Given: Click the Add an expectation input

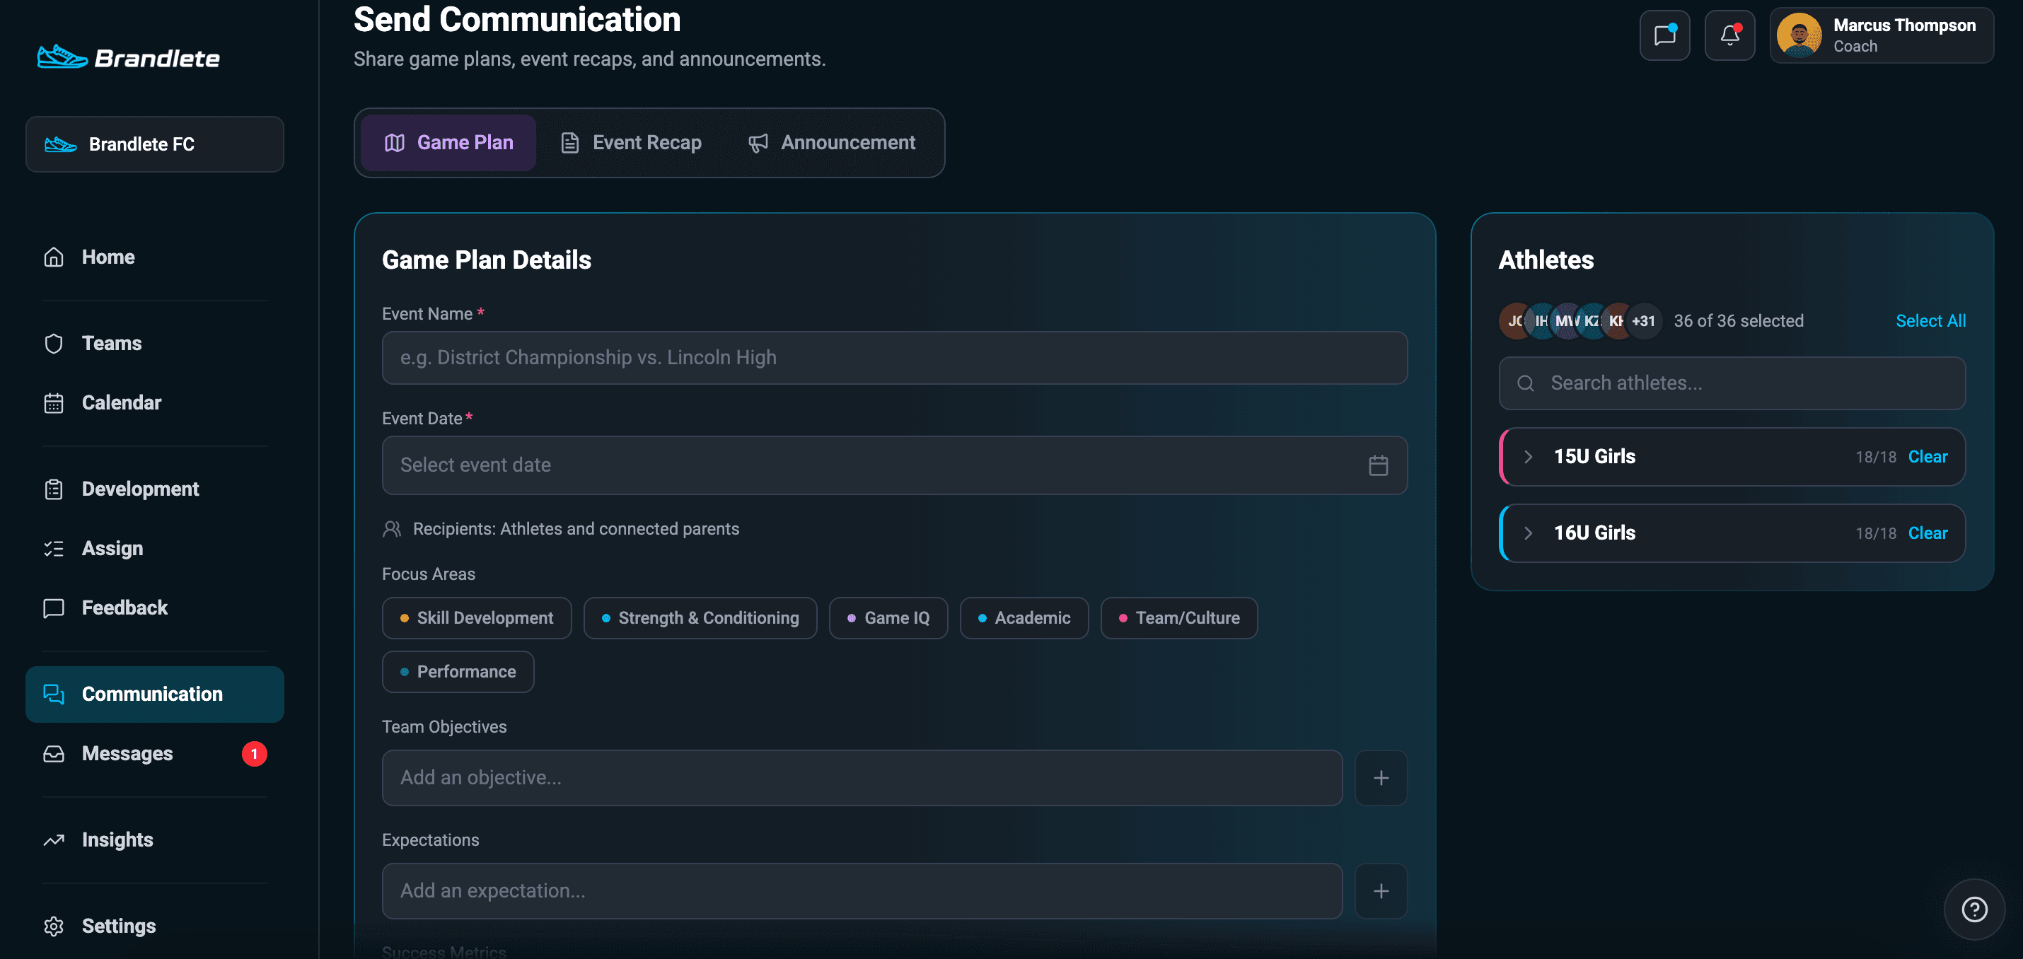Looking at the screenshot, I should coord(862,890).
